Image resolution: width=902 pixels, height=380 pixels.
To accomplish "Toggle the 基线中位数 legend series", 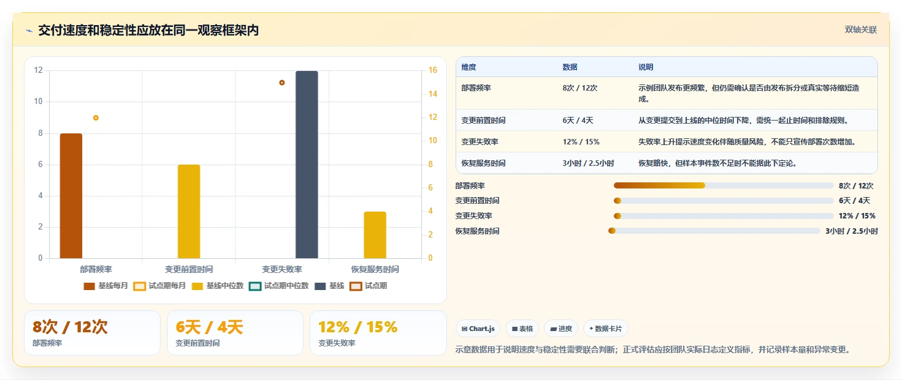I will (x=218, y=286).
